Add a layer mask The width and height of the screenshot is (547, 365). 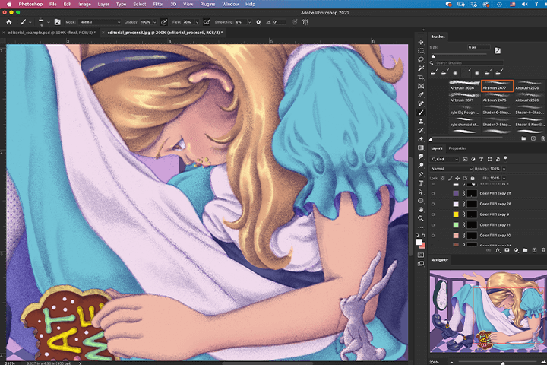(x=507, y=250)
